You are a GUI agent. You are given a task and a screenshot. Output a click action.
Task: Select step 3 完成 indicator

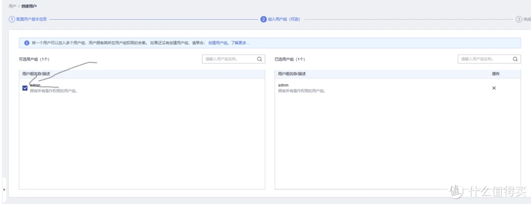[523, 19]
